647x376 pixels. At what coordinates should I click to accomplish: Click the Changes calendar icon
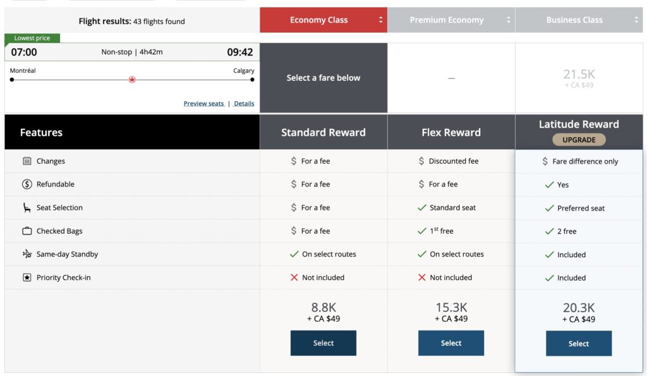click(27, 161)
